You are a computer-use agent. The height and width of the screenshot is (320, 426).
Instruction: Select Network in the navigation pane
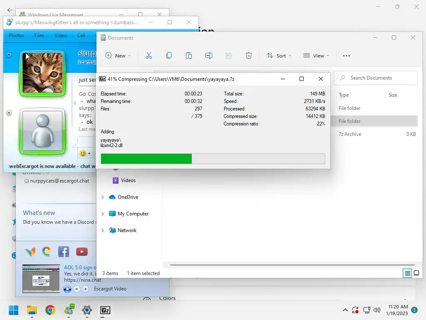pos(123,230)
